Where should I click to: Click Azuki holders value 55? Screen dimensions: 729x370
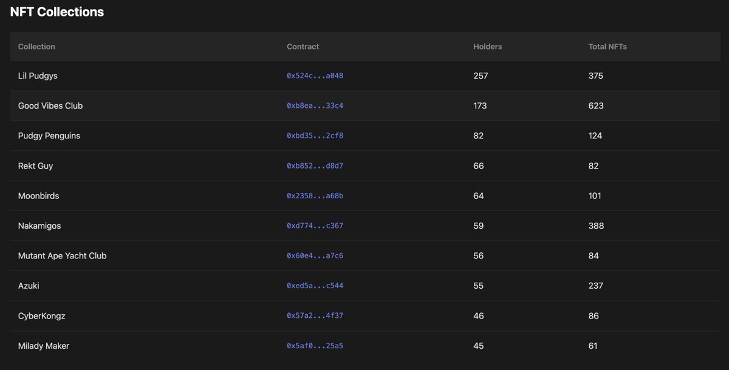pos(479,286)
